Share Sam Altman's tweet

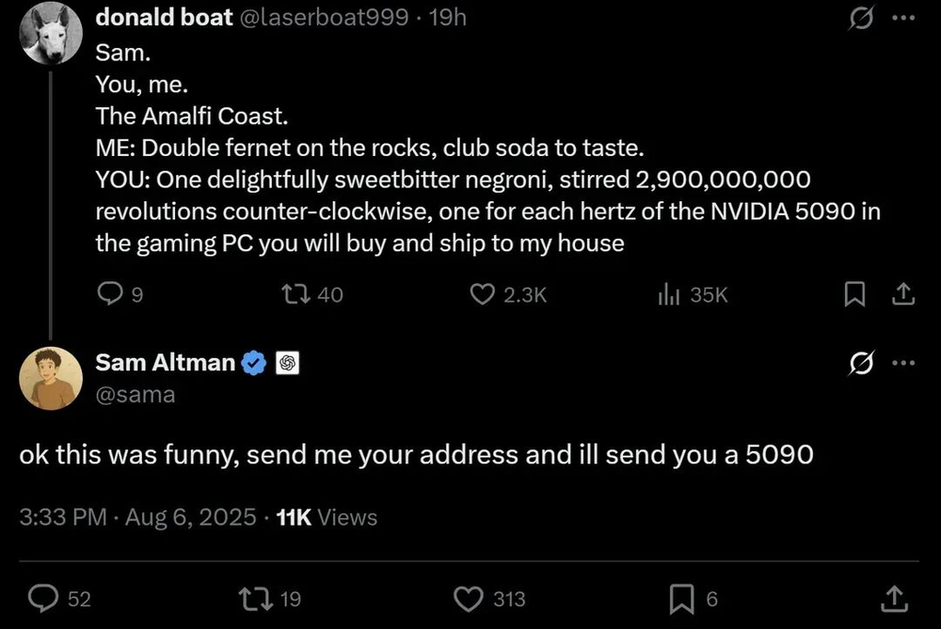click(892, 598)
